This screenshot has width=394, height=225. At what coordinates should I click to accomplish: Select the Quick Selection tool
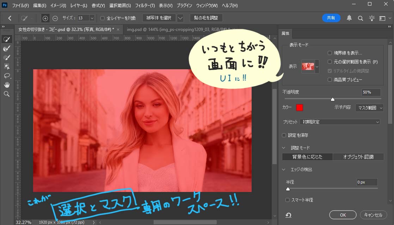pyautogui.click(x=7, y=39)
